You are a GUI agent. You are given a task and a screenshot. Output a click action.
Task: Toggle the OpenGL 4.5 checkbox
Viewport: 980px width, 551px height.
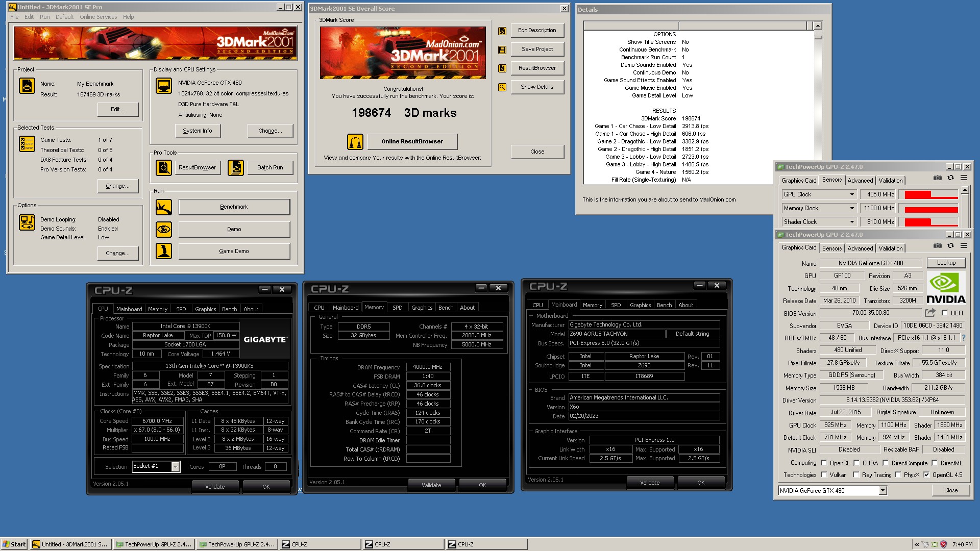coord(926,475)
